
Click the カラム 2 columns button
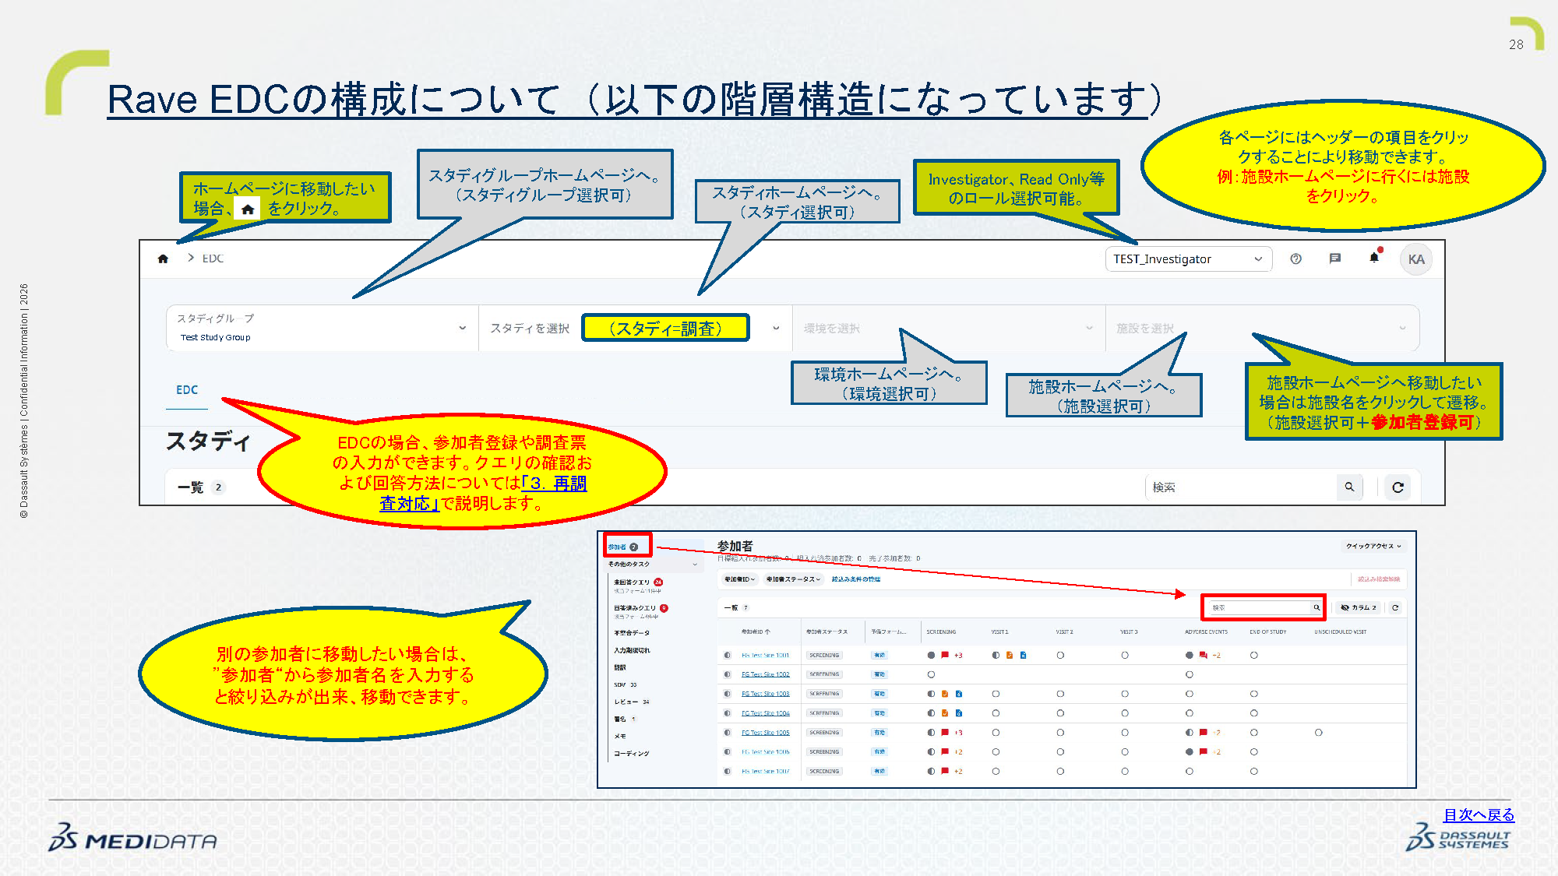point(1359,607)
